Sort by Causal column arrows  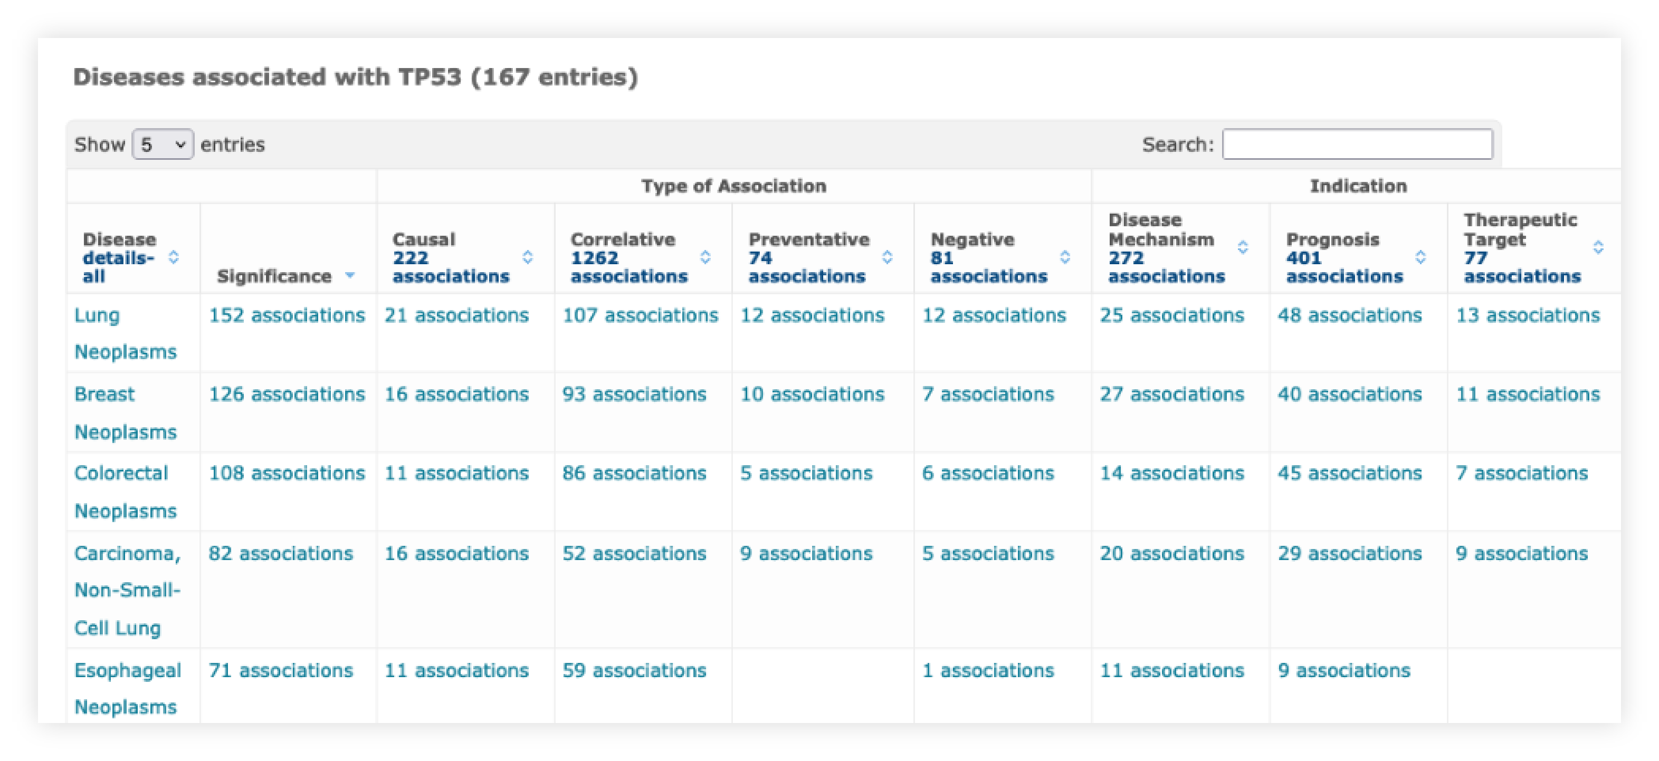click(528, 257)
